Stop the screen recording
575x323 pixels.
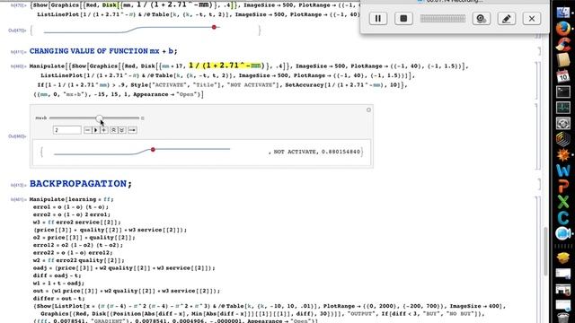pos(403,18)
